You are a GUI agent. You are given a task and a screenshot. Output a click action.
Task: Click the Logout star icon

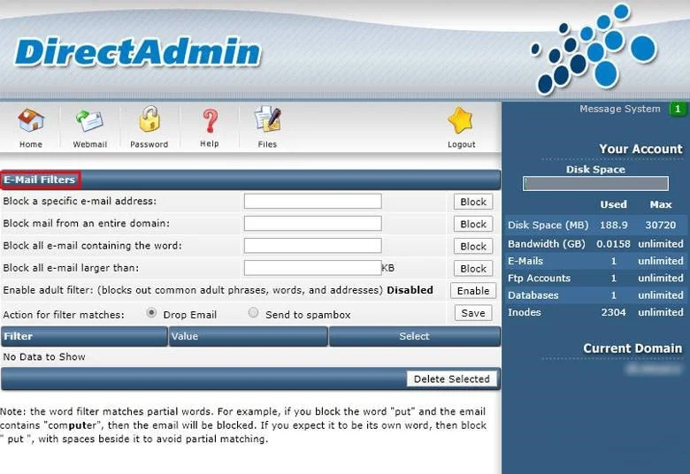[460, 120]
